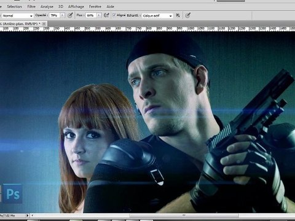The width and height of the screenshot is (295, 221).
Task: Toggle the Aligné checkbox
Action: click(x=114, y=15)
